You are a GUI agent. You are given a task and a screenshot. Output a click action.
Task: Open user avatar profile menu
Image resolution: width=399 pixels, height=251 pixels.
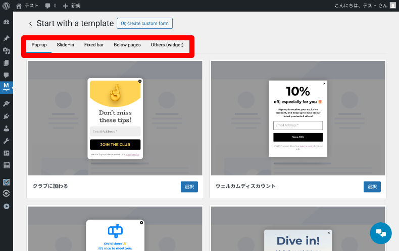(x=393, y=6)
